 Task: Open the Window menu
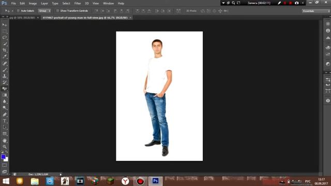[109, 4]
